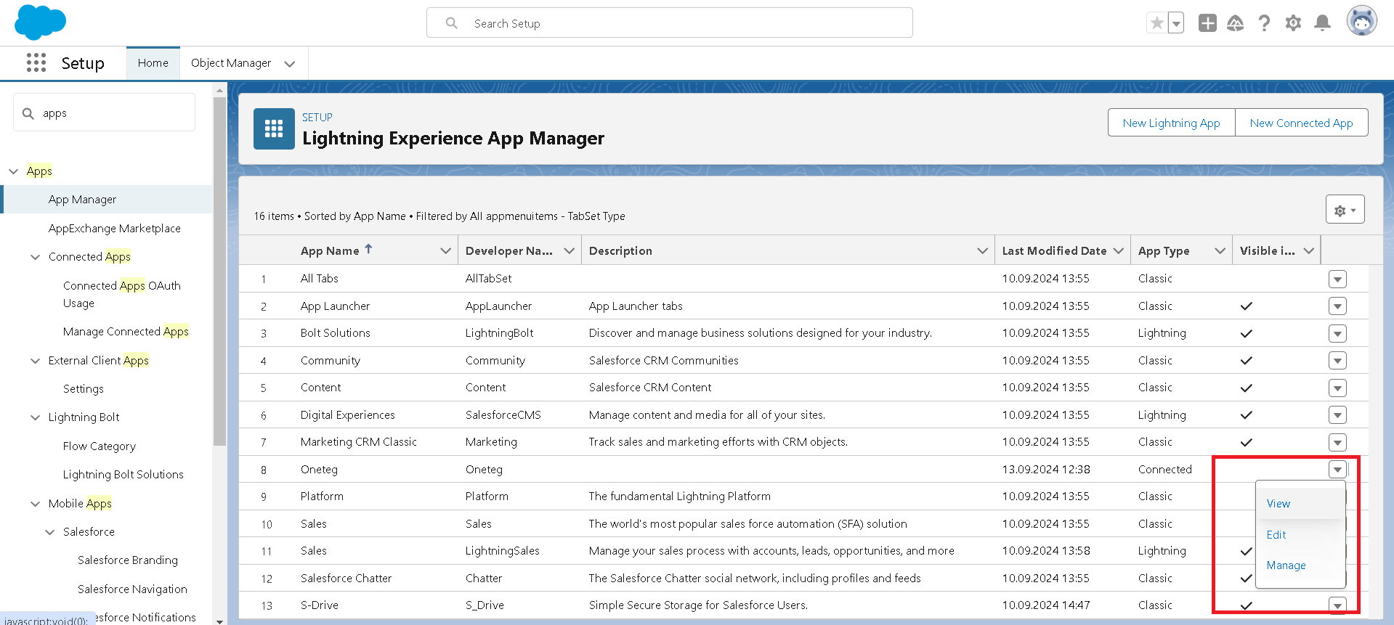Click the Trailhead guidance icon
Viewport: 1394px width, 625px height.
tap(1235, 23)
